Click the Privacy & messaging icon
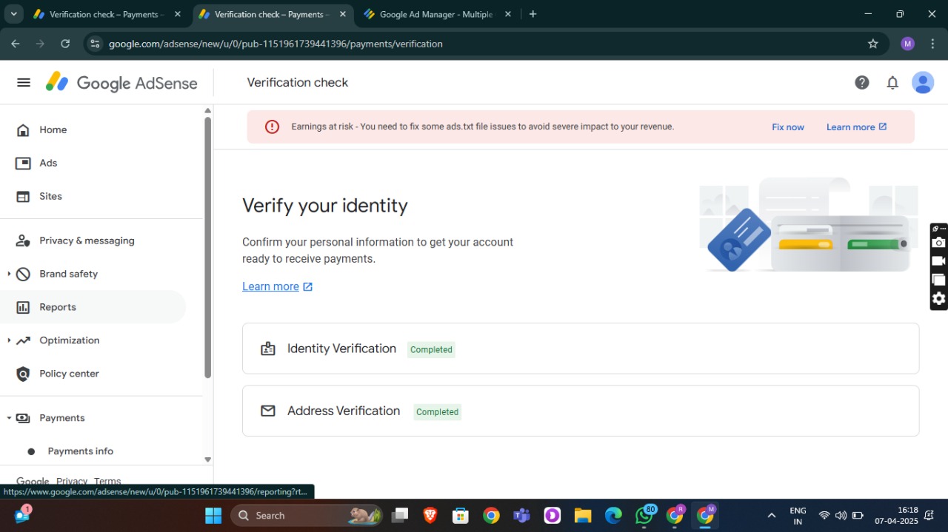948x532 pixels. 24,241
